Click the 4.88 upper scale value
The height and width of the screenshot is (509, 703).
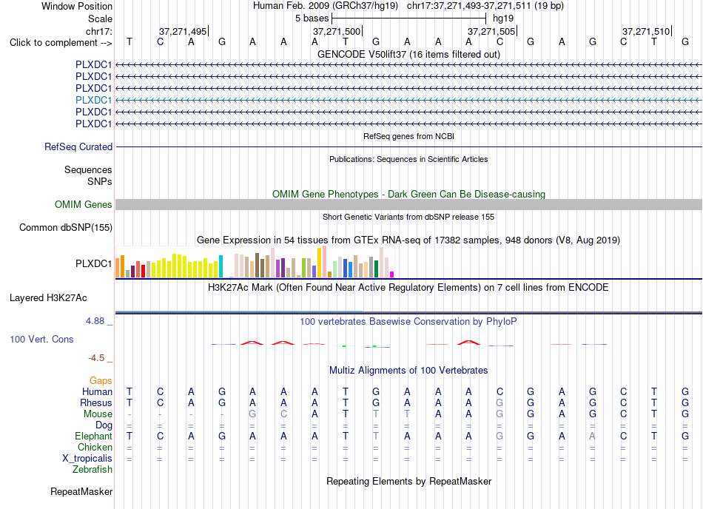[x=95, y=321]
